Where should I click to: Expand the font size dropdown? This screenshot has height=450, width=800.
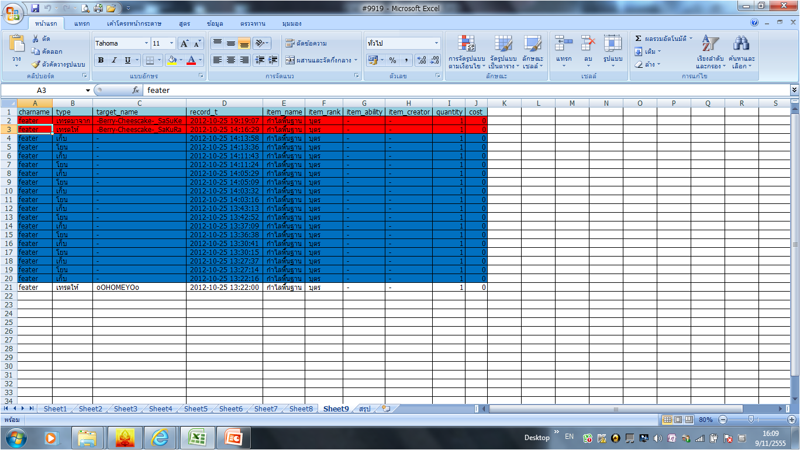[x=171, y=43]
